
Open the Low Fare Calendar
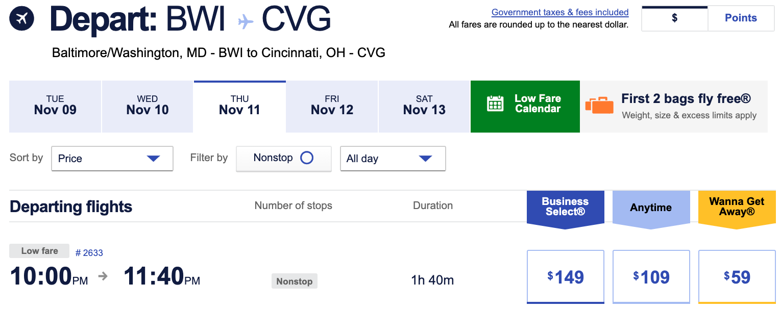coord(525,106)
